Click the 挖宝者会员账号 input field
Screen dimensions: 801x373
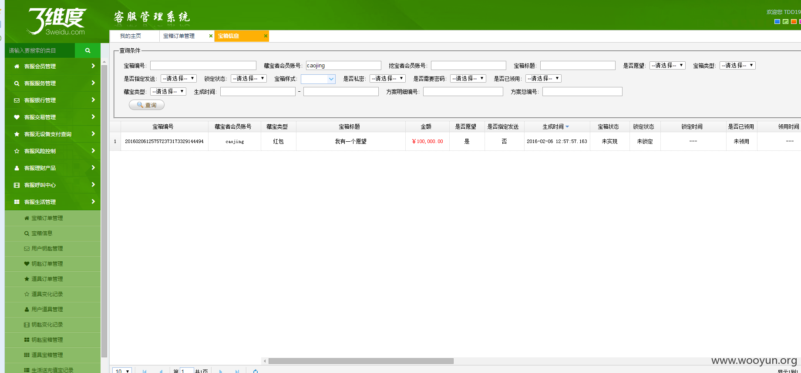(x=468, y=65)
